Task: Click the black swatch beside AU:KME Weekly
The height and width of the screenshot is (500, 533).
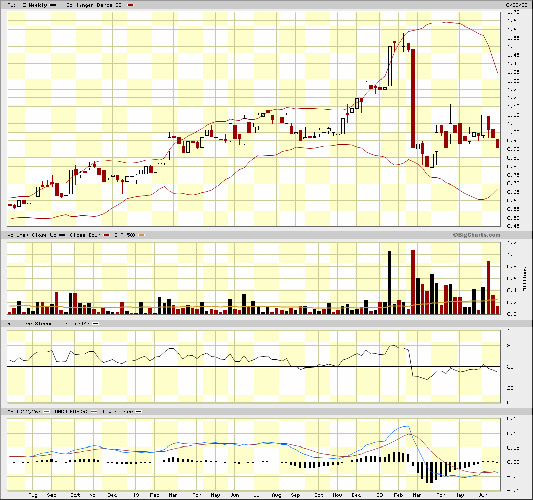Action: [53, 5]
